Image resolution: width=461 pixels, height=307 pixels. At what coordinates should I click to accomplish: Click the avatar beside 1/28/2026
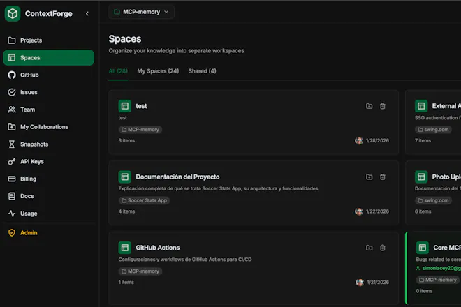point(359,141)
